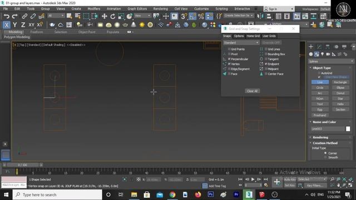The height and width of the screenshot is (200, 356).
Task: Open Photoshop from the taskbar
Action: tap(211, 194)
